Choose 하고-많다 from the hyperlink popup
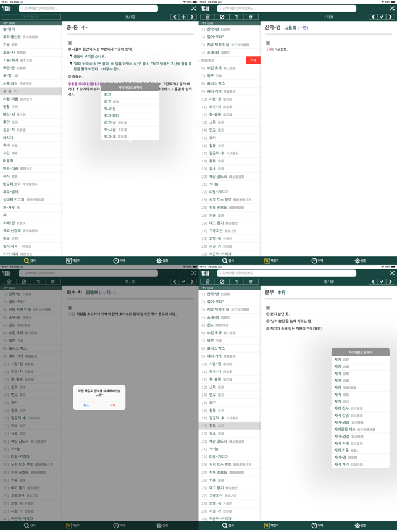The height and width of the screenshot is (530, 397). (112, 116)
